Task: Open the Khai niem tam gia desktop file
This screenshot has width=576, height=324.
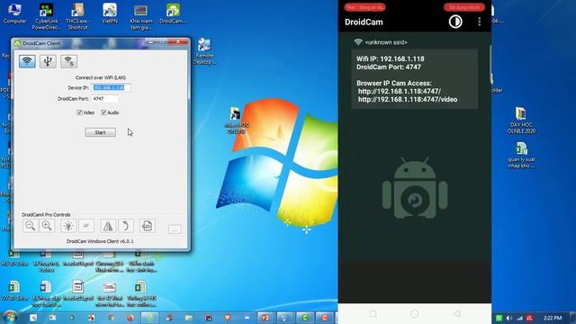Action: [x=140, y=16]
